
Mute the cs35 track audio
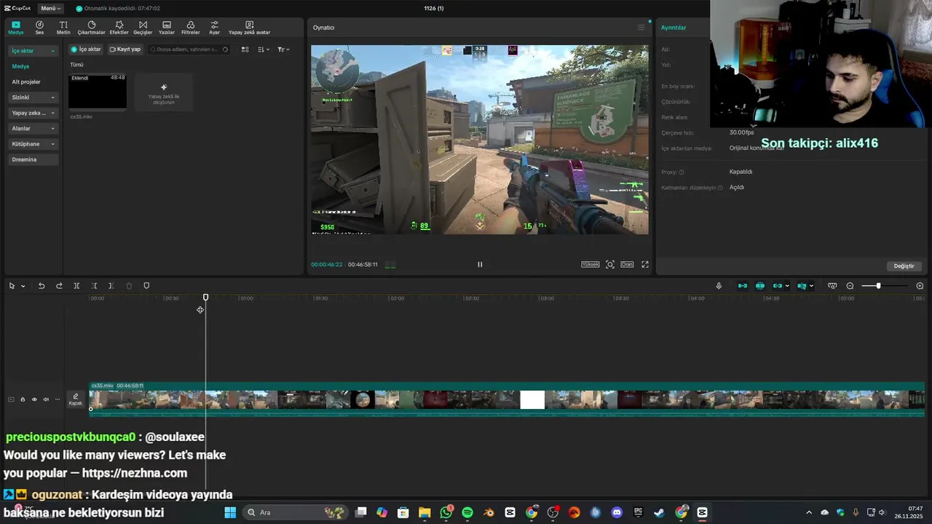[x=46, y=400]
